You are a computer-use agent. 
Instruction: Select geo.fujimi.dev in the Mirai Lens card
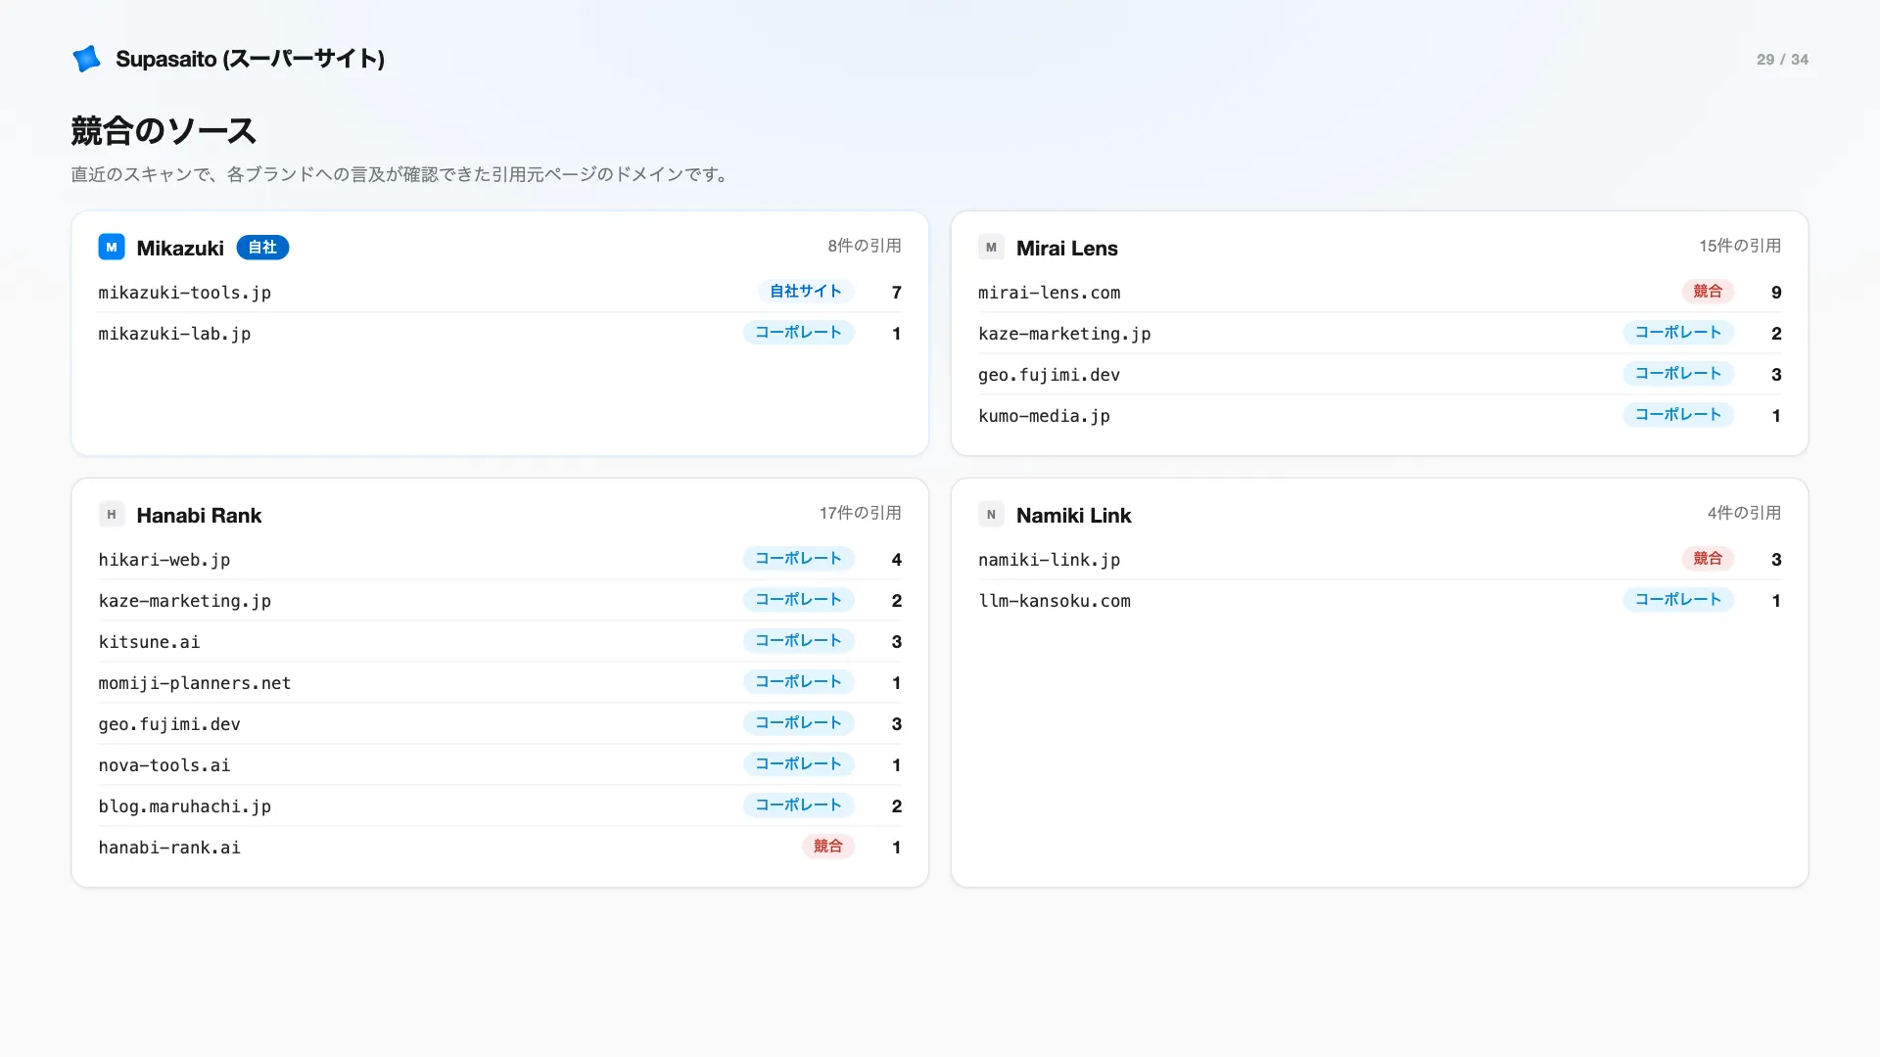[x=1049, y=375]
